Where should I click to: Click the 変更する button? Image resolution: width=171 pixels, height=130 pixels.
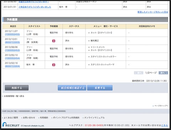point(100,88)
